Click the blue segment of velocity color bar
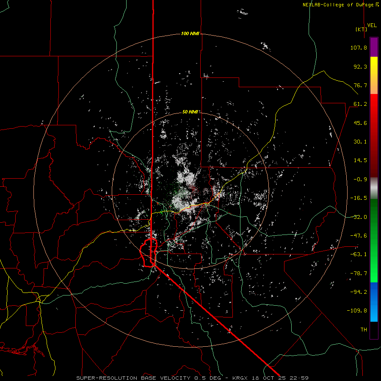The image size is (381, 381). [x=374, y=302]
